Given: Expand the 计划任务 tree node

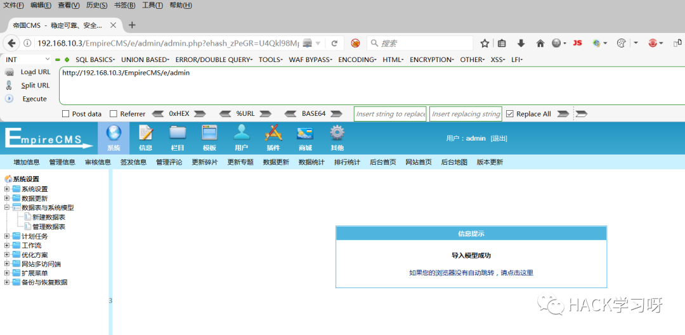Looking at the screenshot, I should pos(7,236).
